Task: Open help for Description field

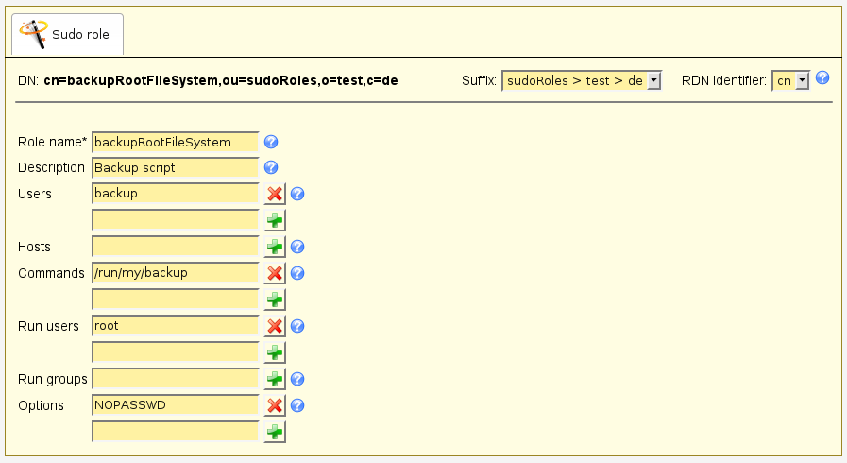Action: (271, 167)
